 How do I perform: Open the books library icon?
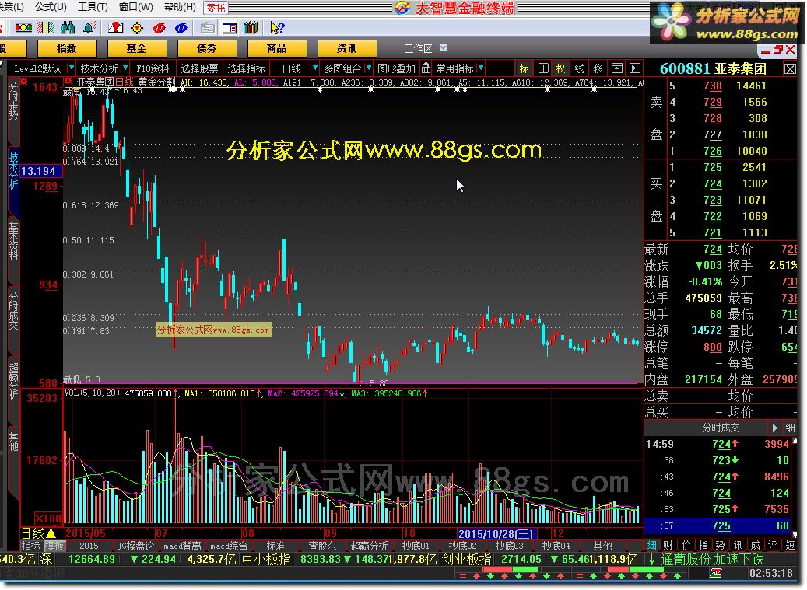(251, 28)
